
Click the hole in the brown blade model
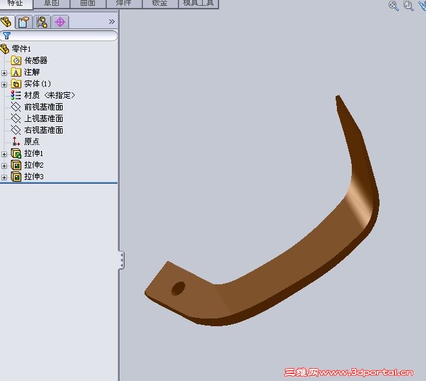point(178,288)
